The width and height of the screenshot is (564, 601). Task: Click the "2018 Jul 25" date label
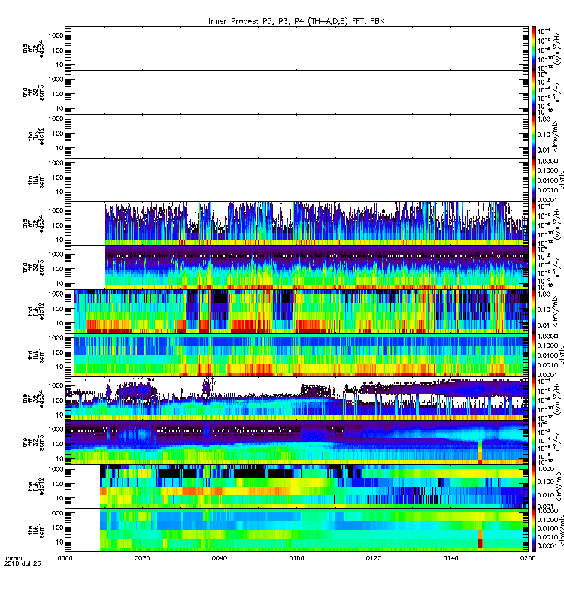click(23, 563)
